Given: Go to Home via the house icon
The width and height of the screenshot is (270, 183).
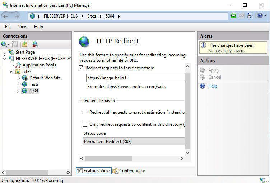Looking at the screenshot, I should [250, 16].
